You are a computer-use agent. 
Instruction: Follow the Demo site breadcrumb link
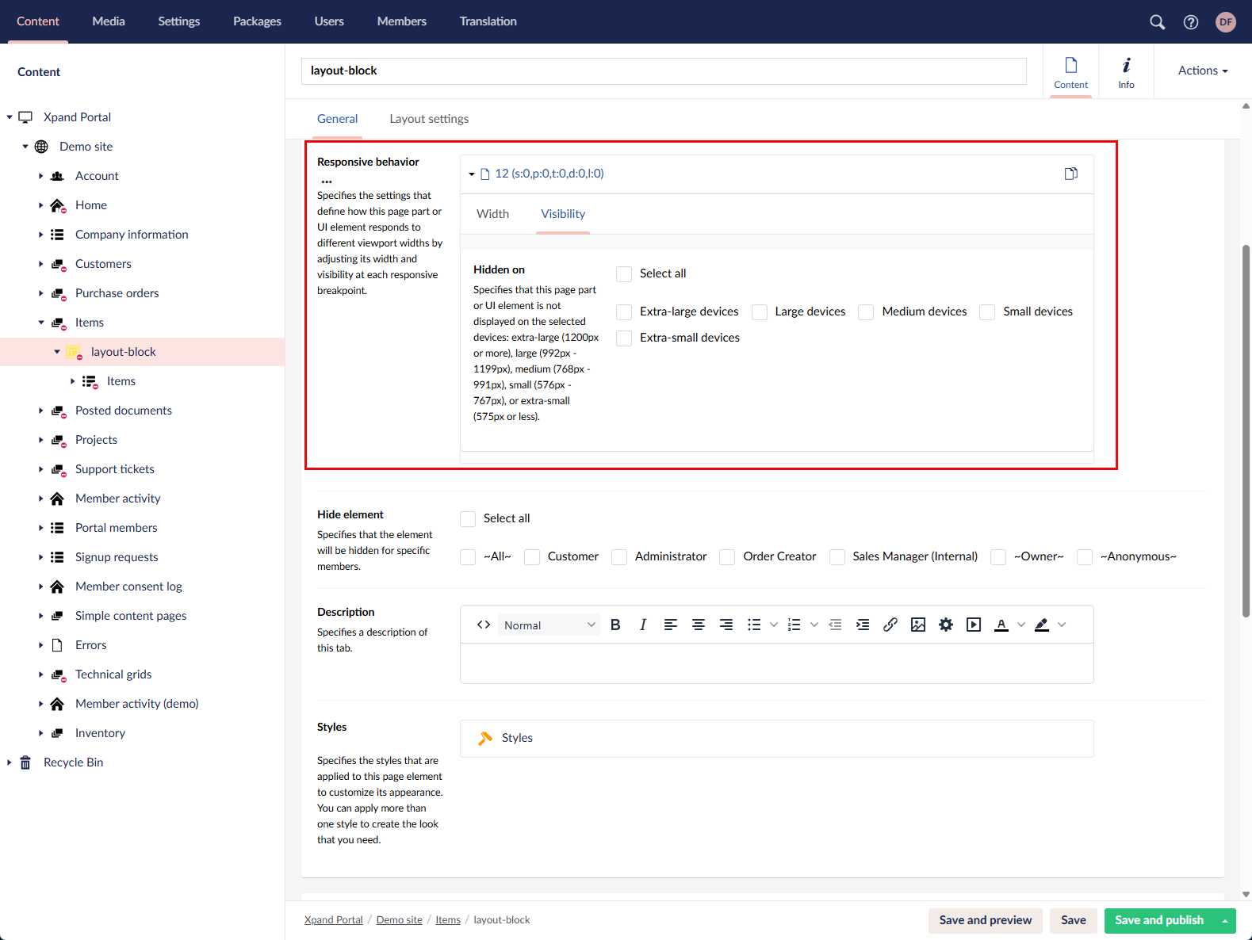click(x=399, y=920)
